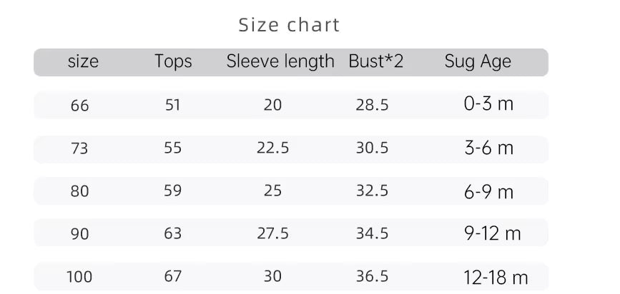Click the Tops value 63
The width and height of the screenshot is (620, 294).
coord(173,233)
